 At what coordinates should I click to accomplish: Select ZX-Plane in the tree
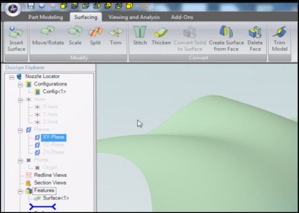[x=53, y=152]
